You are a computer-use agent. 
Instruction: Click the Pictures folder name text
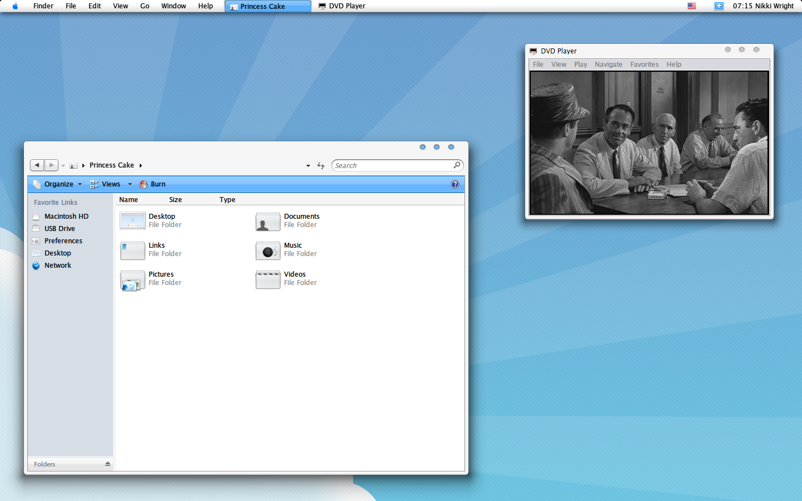[161, 274]
